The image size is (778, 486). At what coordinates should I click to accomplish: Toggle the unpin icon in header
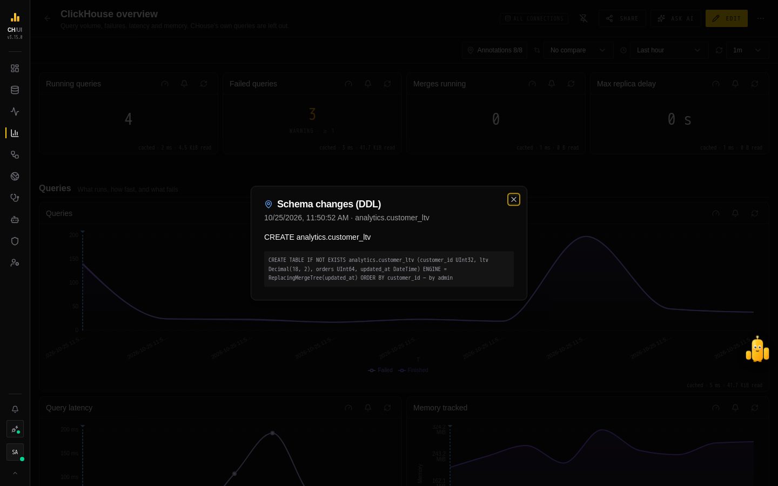pos(583,18)
